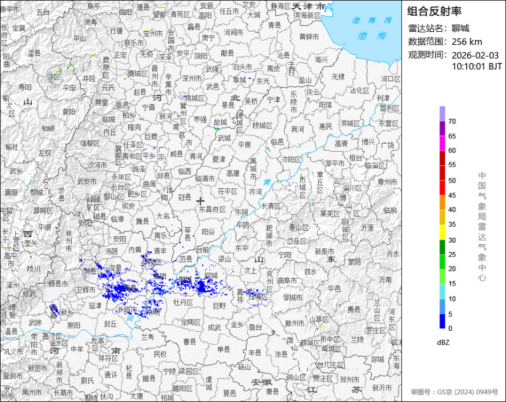Click the 卫辉市 map label

pos(86,290)
